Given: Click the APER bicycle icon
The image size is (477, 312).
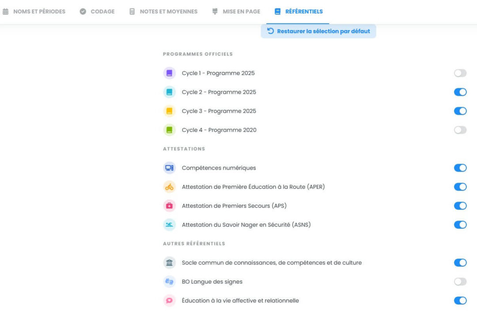Looking at the screenshot, I should [169, 187].
